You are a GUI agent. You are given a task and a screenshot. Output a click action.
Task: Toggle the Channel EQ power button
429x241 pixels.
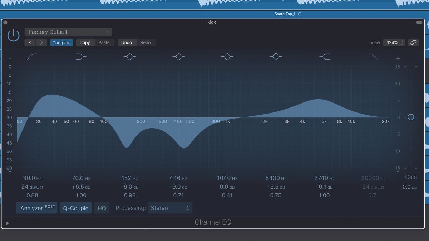coord(13,35)
